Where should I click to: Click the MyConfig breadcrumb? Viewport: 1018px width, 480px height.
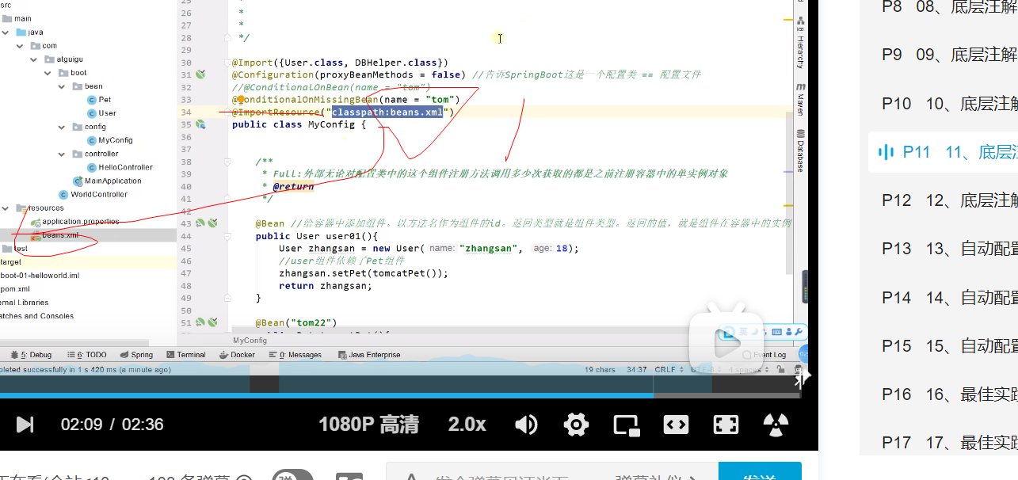point(250,340)
